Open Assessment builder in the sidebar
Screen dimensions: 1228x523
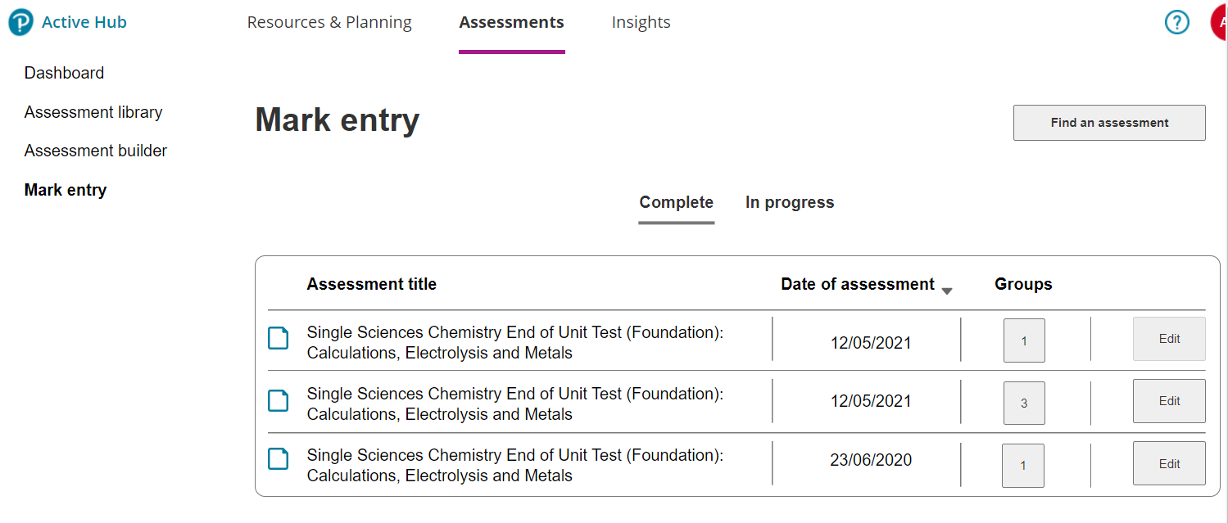point(96,151)
